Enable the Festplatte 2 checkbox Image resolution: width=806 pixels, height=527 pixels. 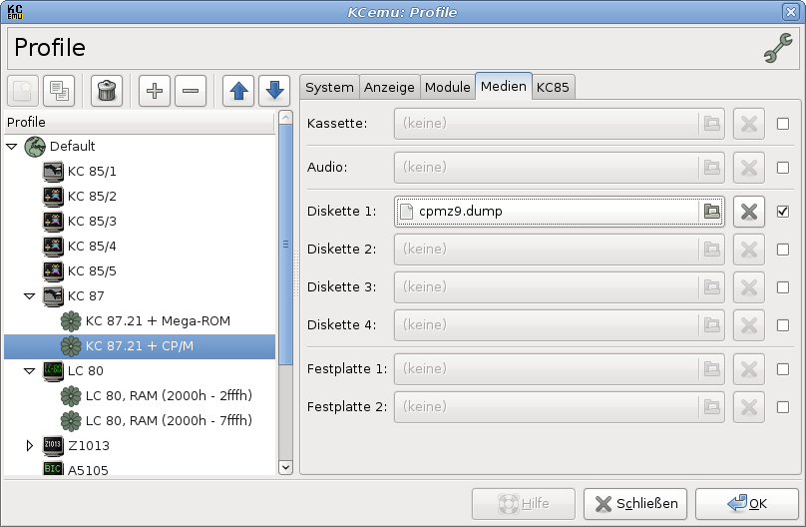(783, 407)
